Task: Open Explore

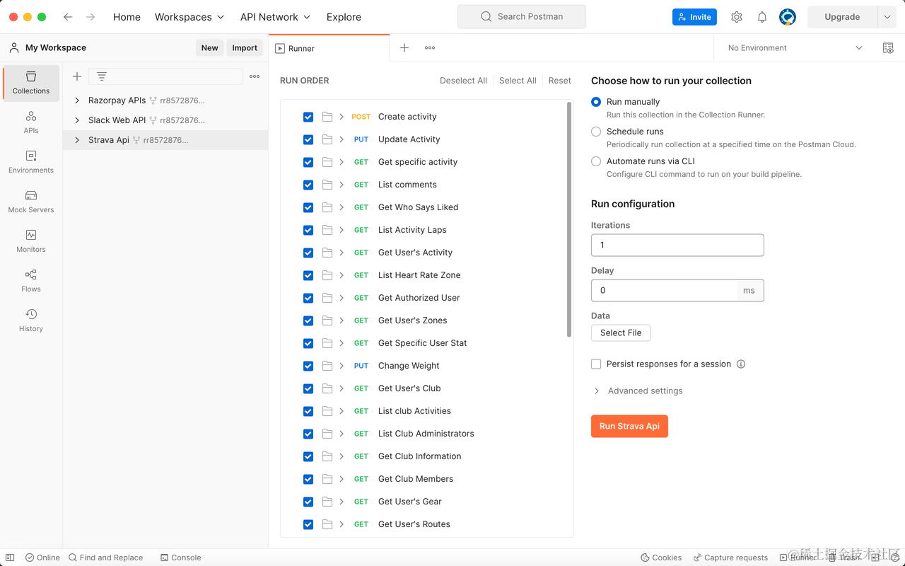Action: click(x=344, y=17)
